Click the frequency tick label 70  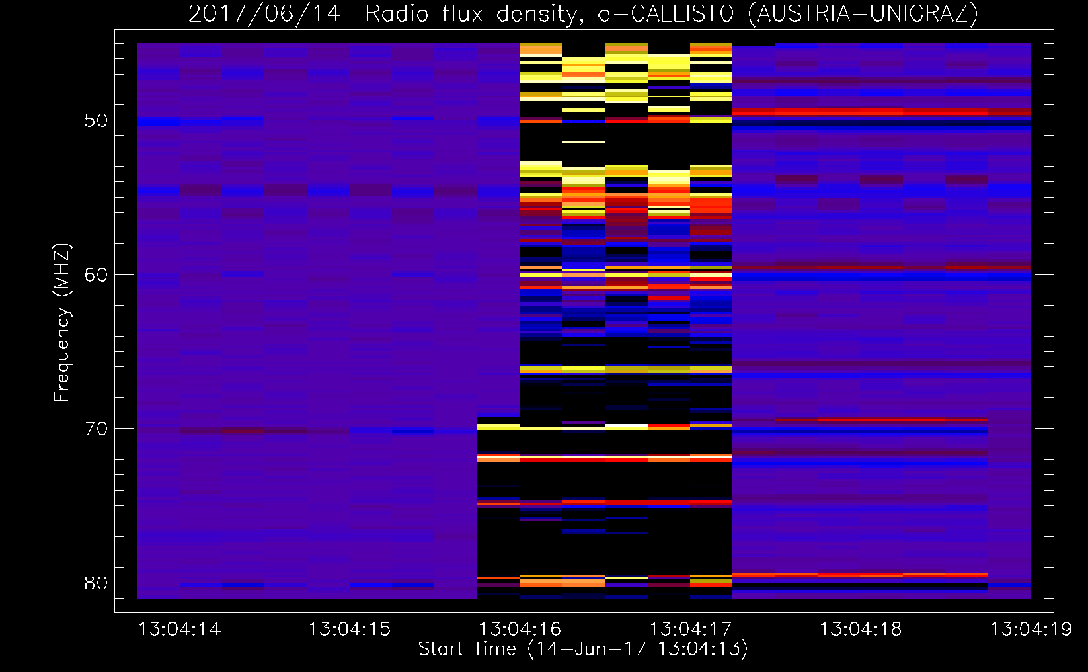click(96, 429)
